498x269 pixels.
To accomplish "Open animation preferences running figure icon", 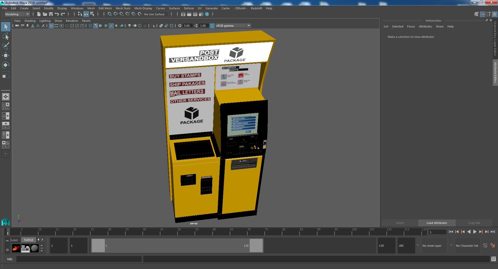I will click(x=493, y=245).
